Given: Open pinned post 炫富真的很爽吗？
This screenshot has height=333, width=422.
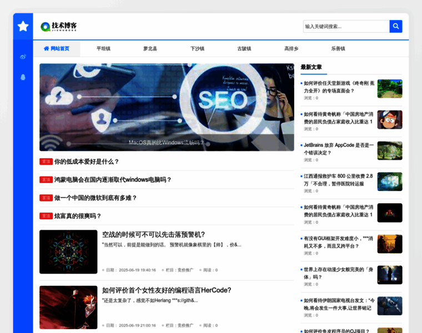Looking at the screenshot, I should [78, 216].
